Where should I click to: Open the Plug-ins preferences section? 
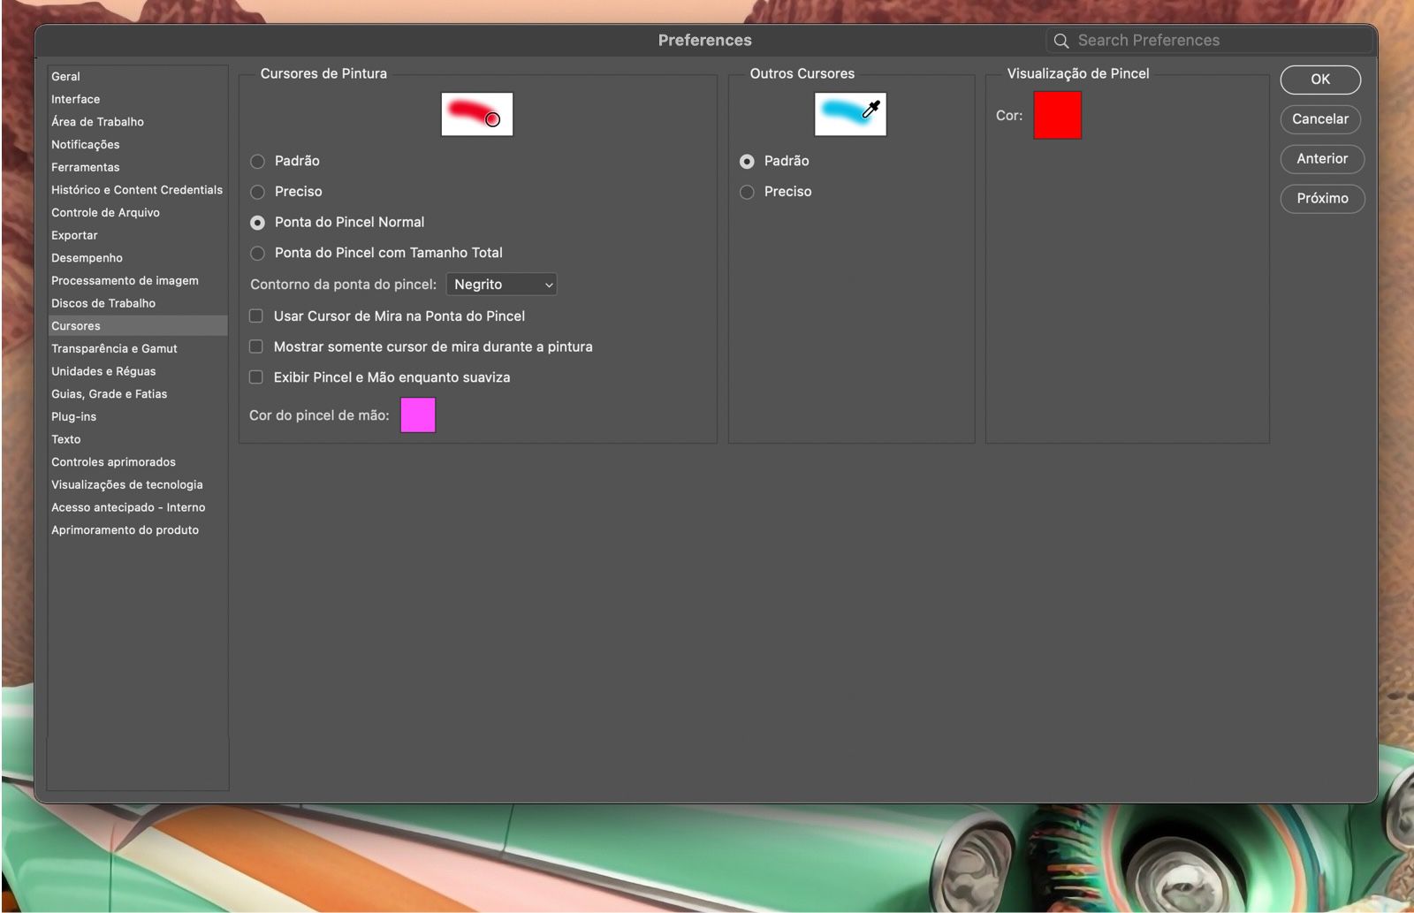click(73, 416)
